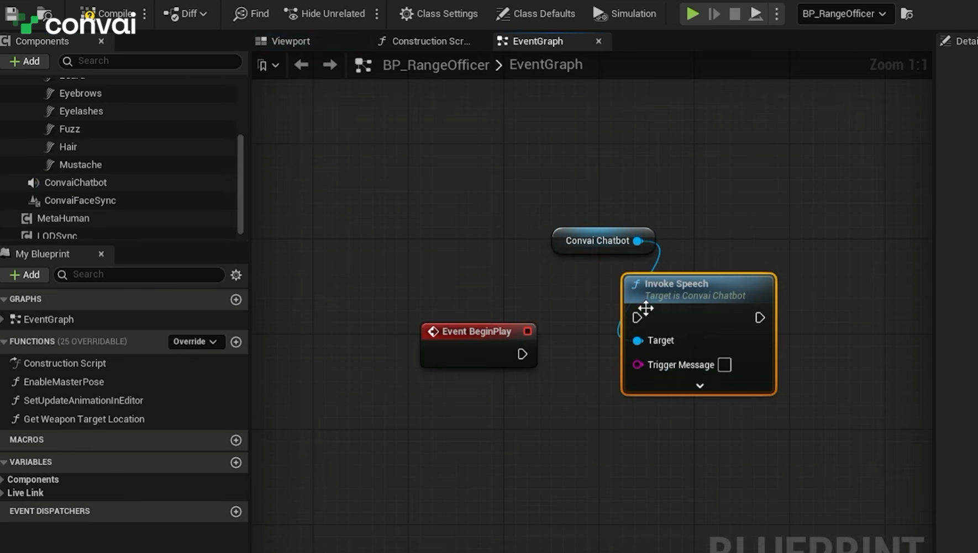This screenshot has width=978, height=553.
Task: Open the functions Override dropdown
Action: (x=195, y=342)
